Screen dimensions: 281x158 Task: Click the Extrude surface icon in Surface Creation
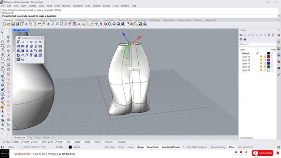18,51
